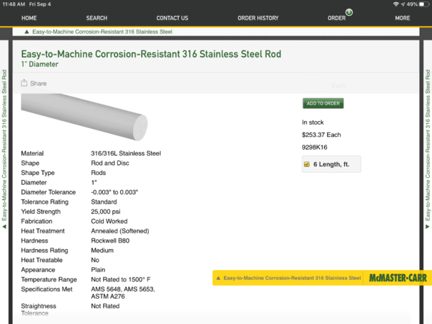Click the Heat Treatable label
432x324 pixels.
pyautogui.click(x=42, y=260)
